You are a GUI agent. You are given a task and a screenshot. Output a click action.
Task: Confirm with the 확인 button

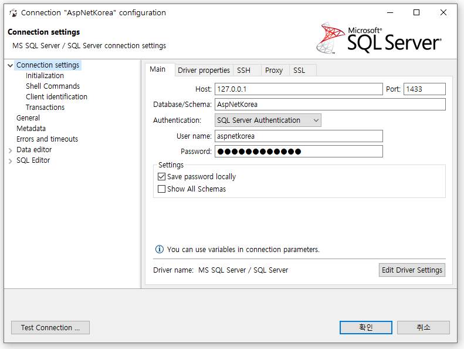[366, 327]
